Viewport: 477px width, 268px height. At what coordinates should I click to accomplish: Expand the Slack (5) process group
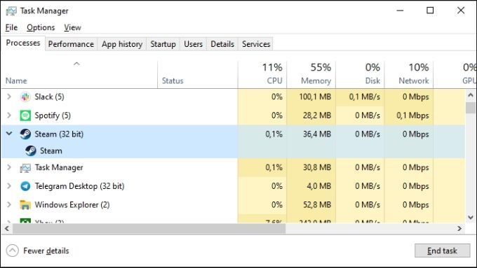[x=9, y=97]
